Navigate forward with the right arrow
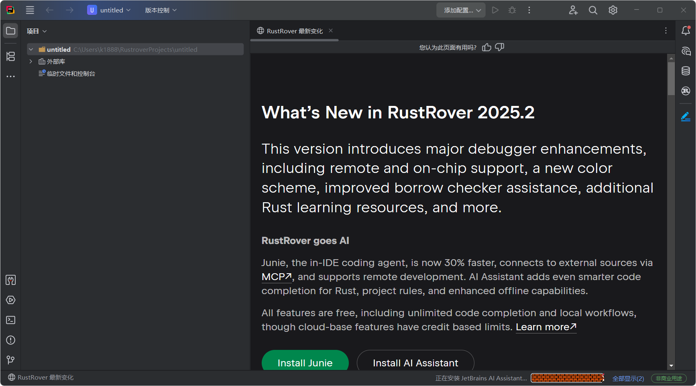This screenshot has width=696, height=386. pyautogui.click(x=70, y=10)
